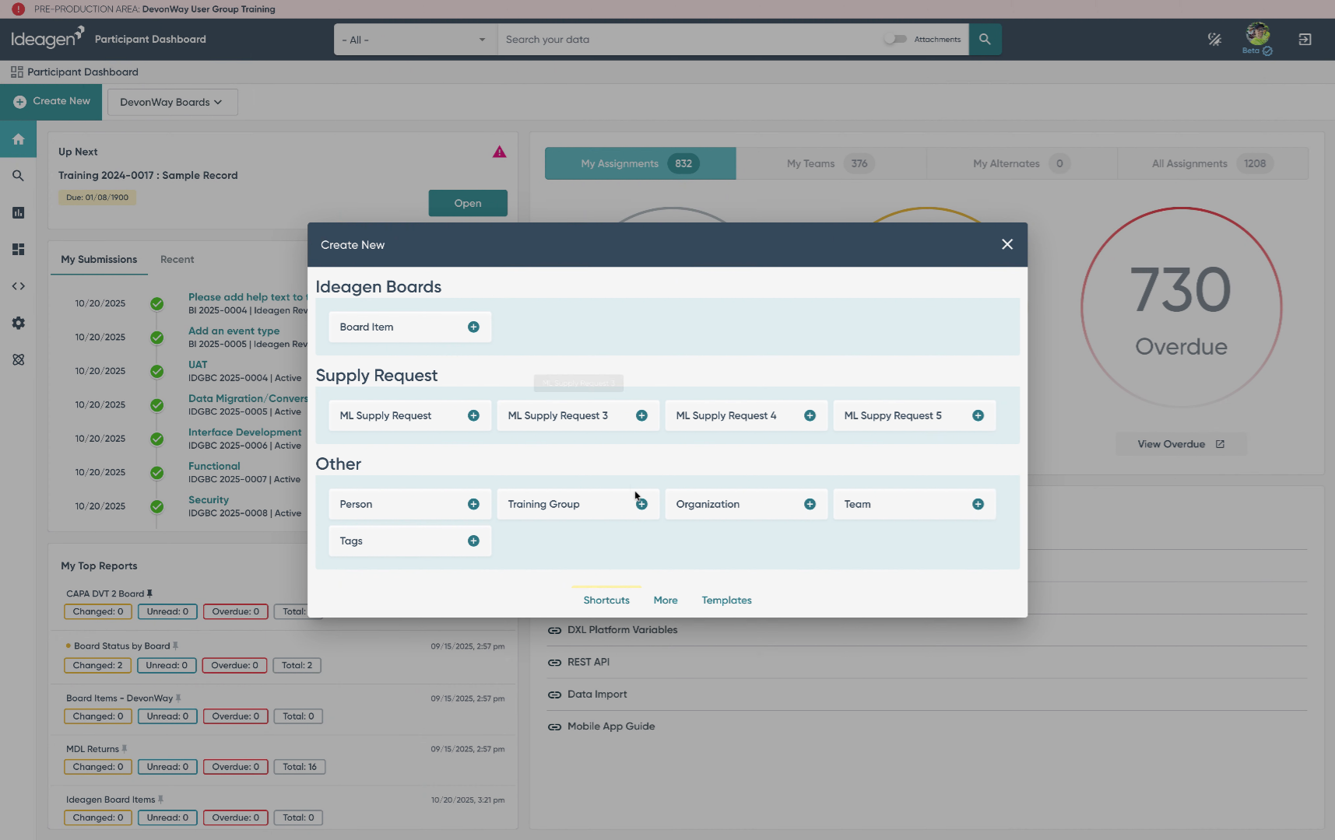The image size is (1335, 840).
Task: Select the My Alternates tab
Action: [x=1021, y=163]
